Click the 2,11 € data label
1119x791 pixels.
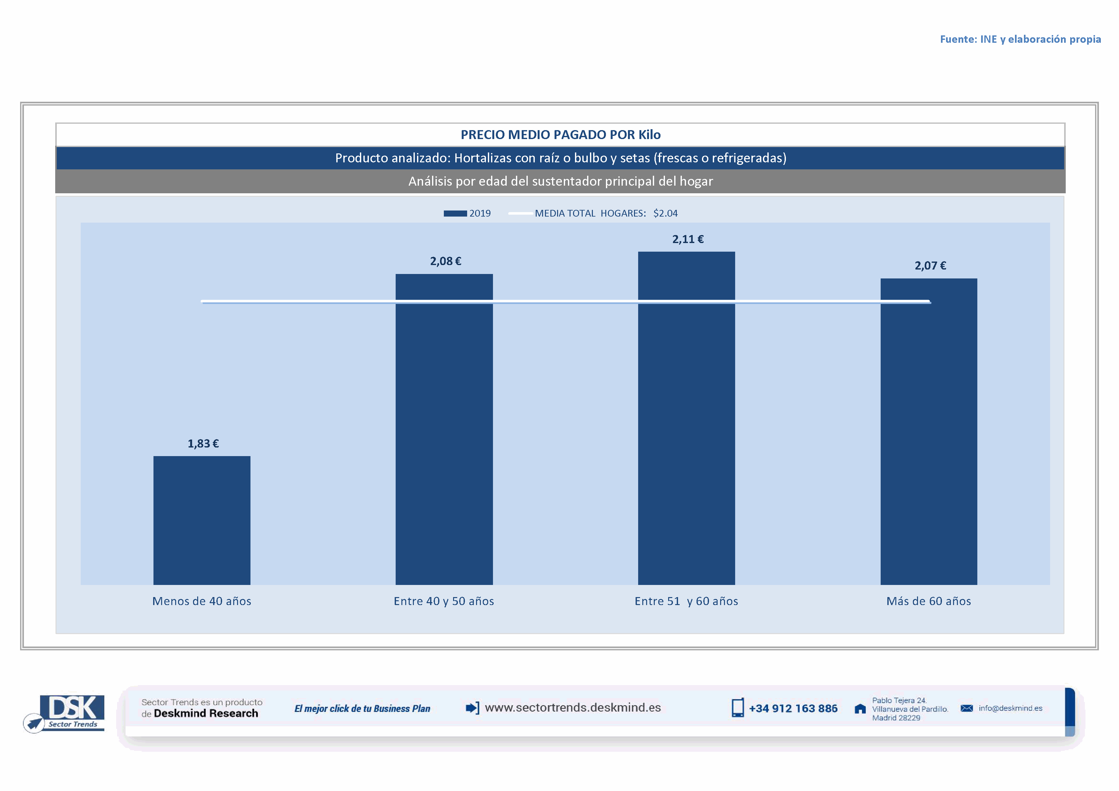click(x=688, y=239)
